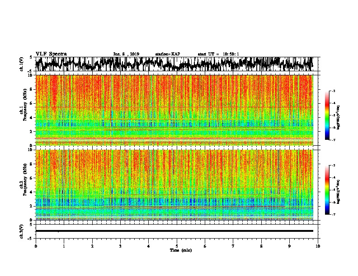Click the ch.1 color bar units label
Viewport: 358px width, 276px height.
pos(339,118)
